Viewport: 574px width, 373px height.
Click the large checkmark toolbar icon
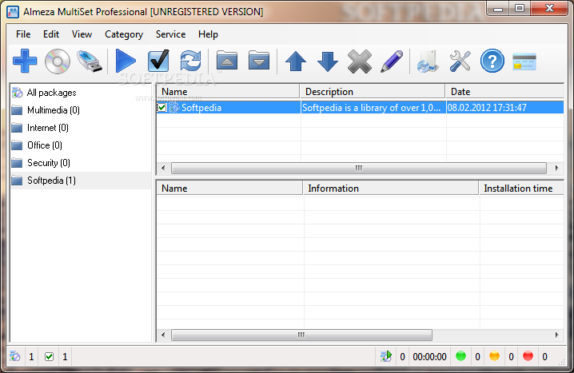pos(158,61)
